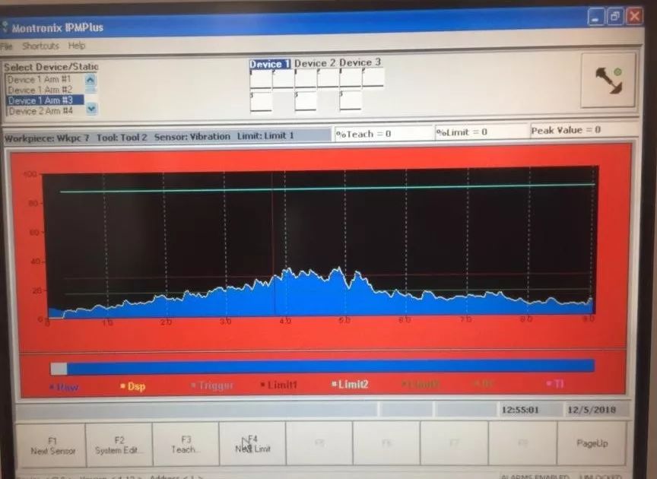Select first station box under Device 3
Image resolution: width=657 pixels, height=479 pixels.
351,78
